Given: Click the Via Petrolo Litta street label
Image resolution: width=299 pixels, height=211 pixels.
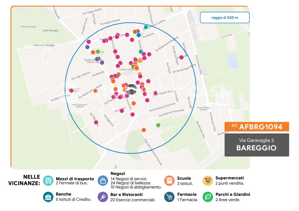Looking at the screenshot, I should coord(200,129).
